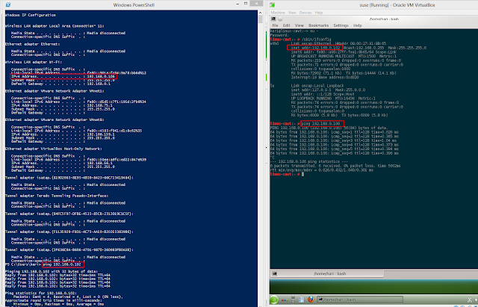This screenshot has width=478, height=307.
Task: Open the Machine menu in VirtualBox
Action: pyautogui.click(x=278, y=13)
